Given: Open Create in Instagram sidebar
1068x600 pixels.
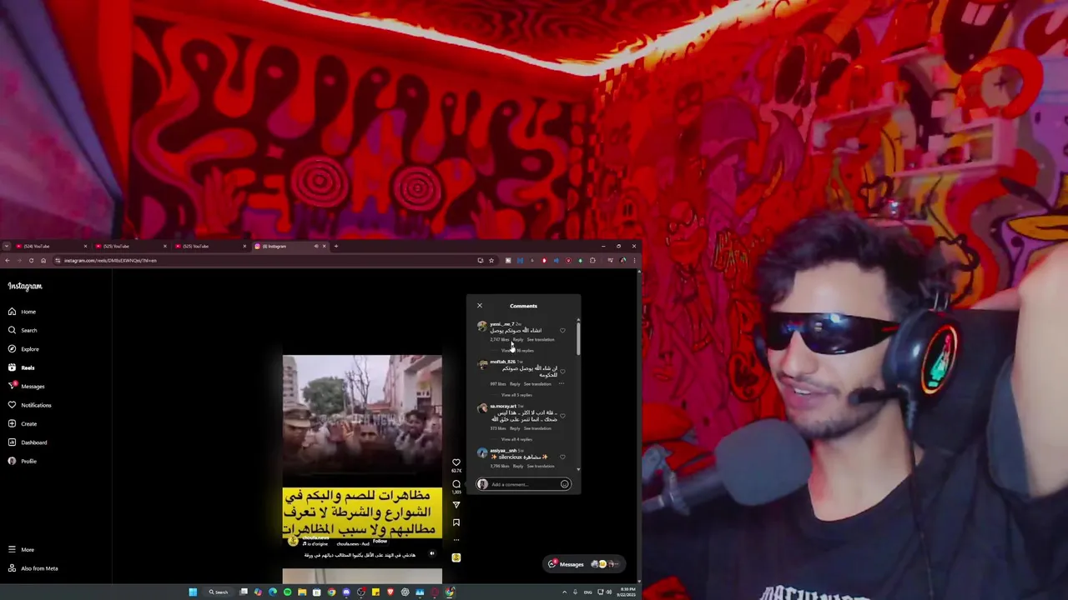Looking at the screenshot, I should 23,423.
